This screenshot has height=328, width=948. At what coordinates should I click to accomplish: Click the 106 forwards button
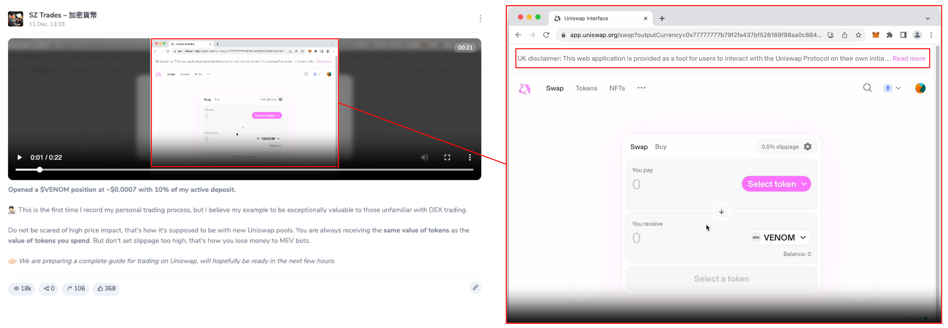tap(76, 289)
